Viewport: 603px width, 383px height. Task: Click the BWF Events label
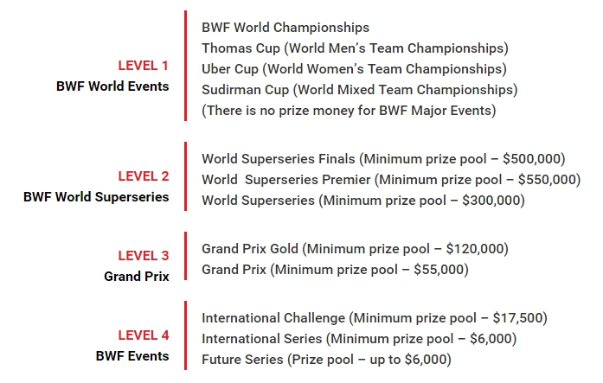[x=132, y=355]
